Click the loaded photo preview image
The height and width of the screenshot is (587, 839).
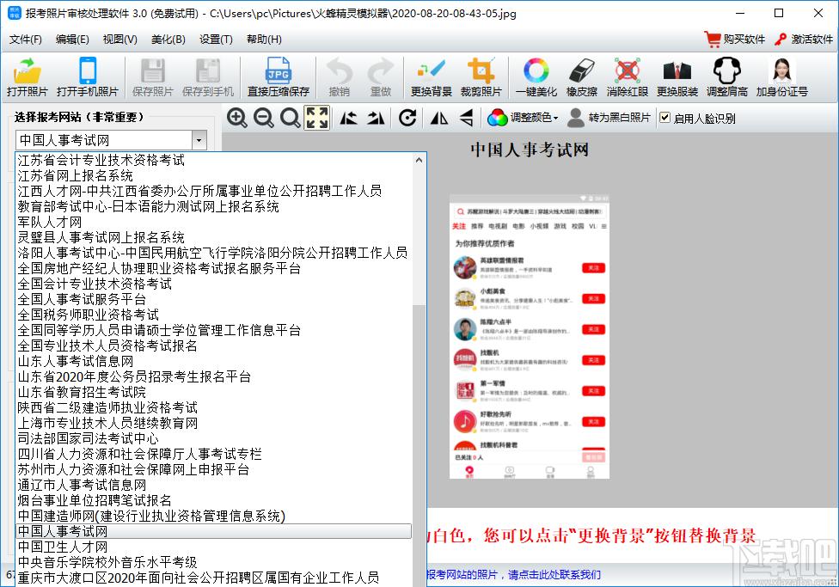coord(530,337)
